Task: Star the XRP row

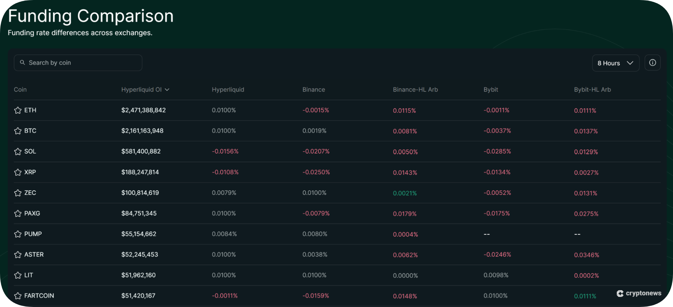Action: (x=18, y=172)
